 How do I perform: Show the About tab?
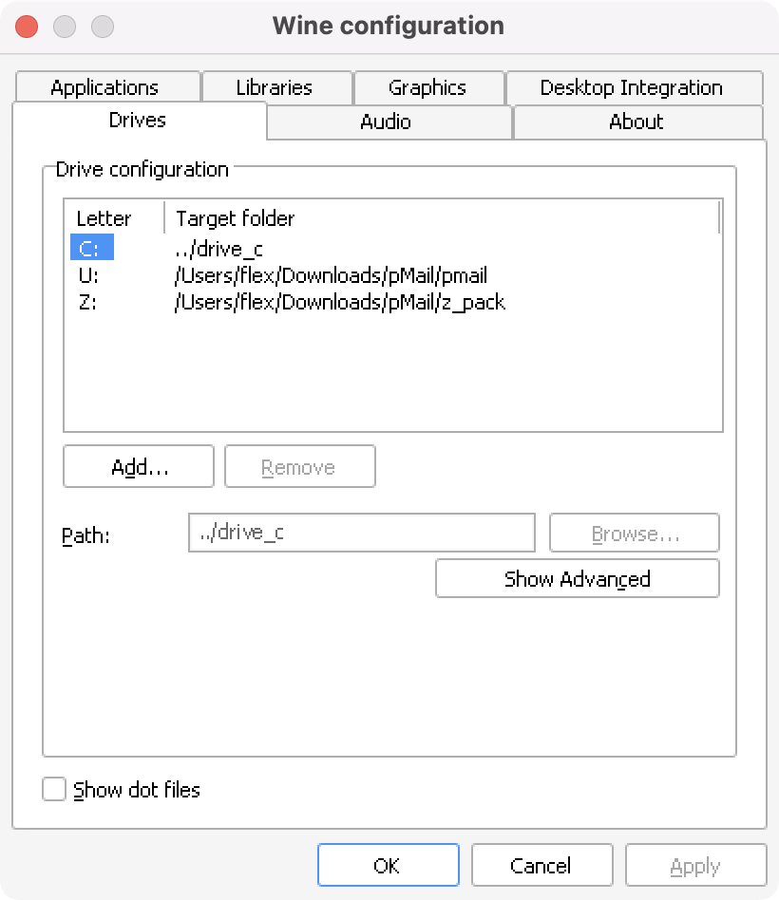637,122
